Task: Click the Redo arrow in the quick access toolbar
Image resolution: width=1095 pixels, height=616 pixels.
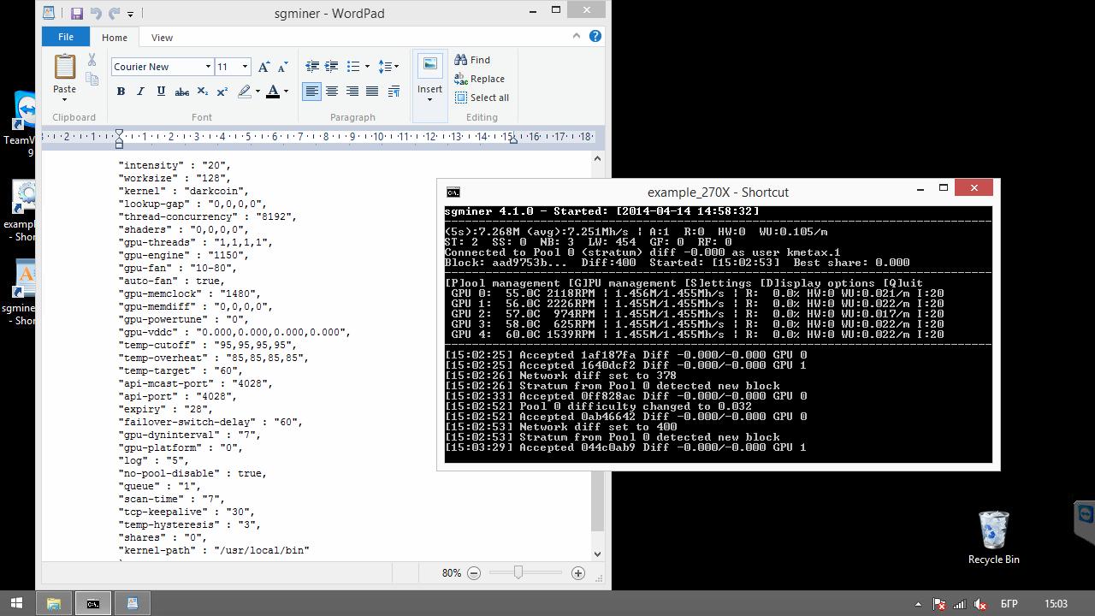Action: click(x=114, y=14)
